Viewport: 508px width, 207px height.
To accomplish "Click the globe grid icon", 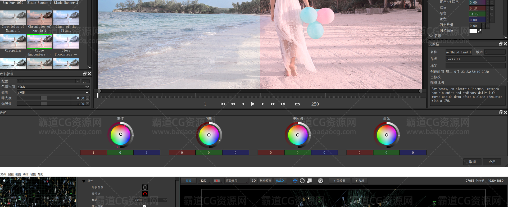I will (320, 181).
